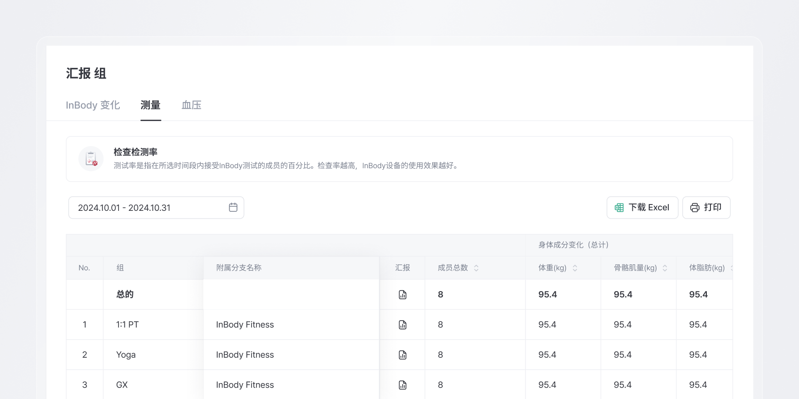Click the 附属分支名称 column header
Viewport: 799px width, 399px height.
pyautogui.click(x=239, y=268)
